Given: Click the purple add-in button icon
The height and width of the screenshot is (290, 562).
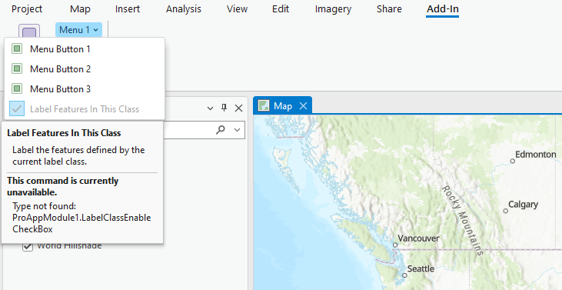Looking at the screenshot, I should pos(29,32).
